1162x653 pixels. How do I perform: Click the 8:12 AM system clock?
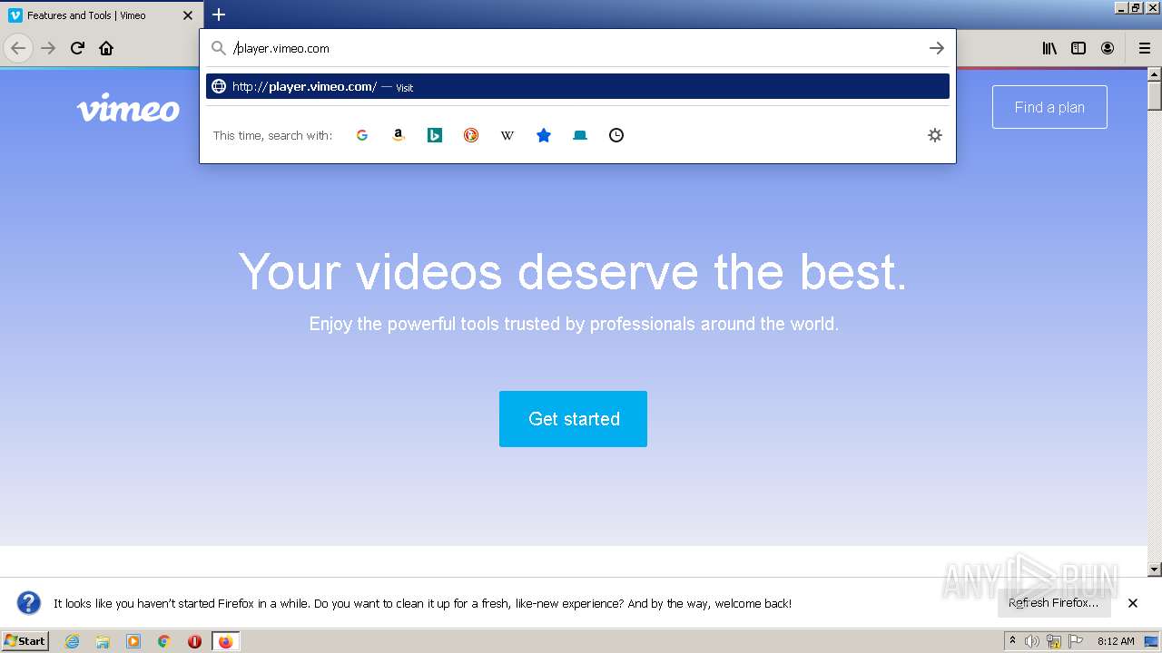[x=1116, y=641]
